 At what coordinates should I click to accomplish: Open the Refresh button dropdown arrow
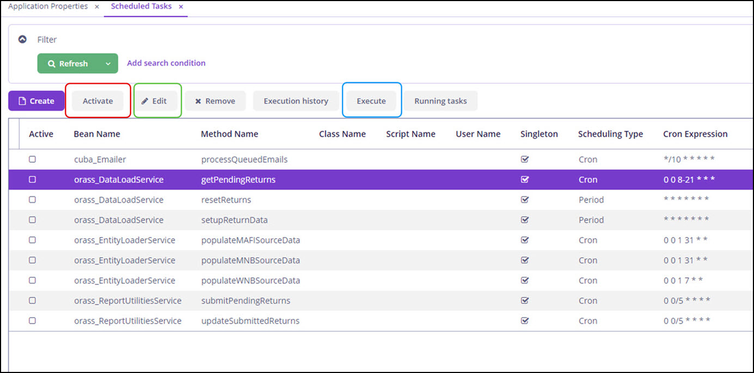tap(108, 64)
